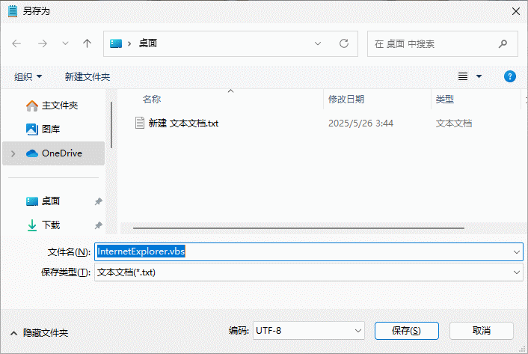Open recent locations chevron in navigation
Viewport: 528px width, 354px height.
click(x=65, y=43)
